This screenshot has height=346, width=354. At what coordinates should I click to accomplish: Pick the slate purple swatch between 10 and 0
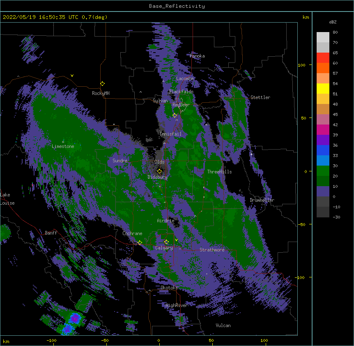tap(323, 191)
